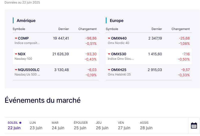Screen dimensions: 200x136
Task: Click the red down arrow beside OMXN40
Action: (109, 38)
